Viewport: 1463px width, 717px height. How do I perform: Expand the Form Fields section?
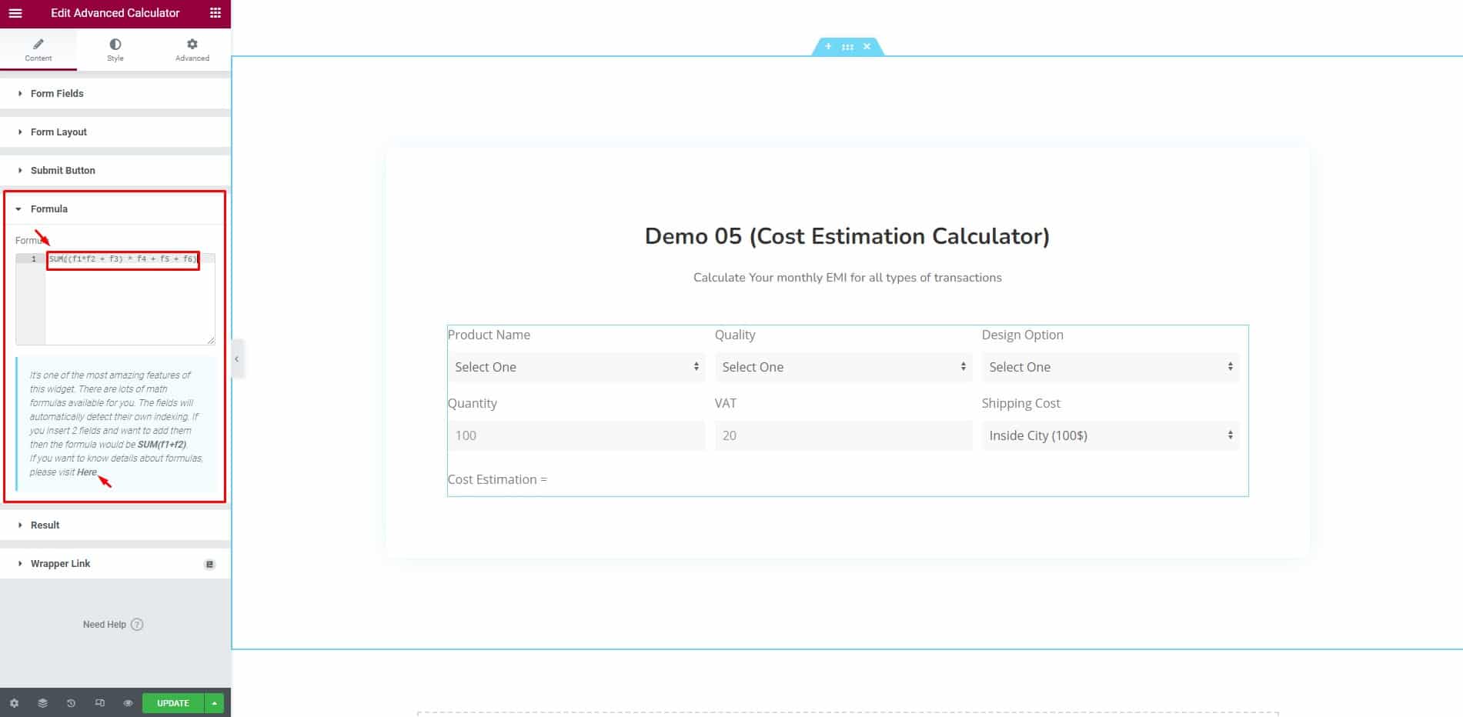57,94
